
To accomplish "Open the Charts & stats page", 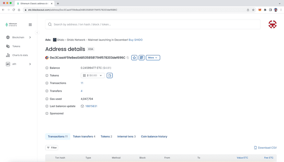I will pos(20,55).
